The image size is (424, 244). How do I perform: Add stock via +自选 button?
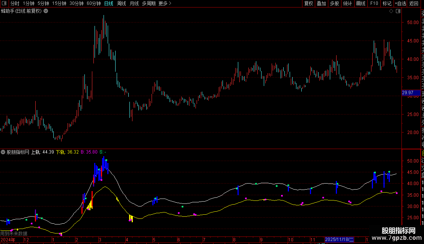point(400,3)
